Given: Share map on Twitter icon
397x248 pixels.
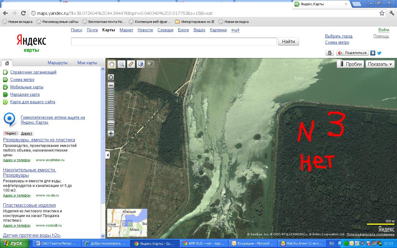Looking at the screenshot, I should click(x=379, y=53).
